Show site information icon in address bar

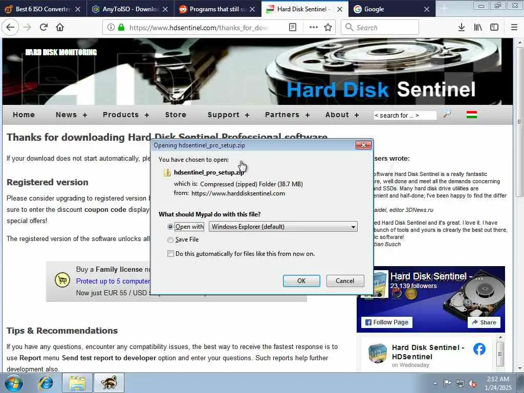[x=111, y=28]
